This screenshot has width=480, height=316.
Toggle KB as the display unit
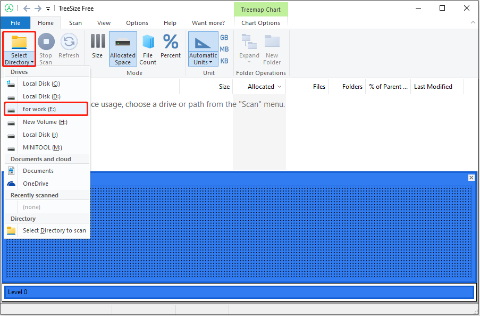[x=224, y=60]
